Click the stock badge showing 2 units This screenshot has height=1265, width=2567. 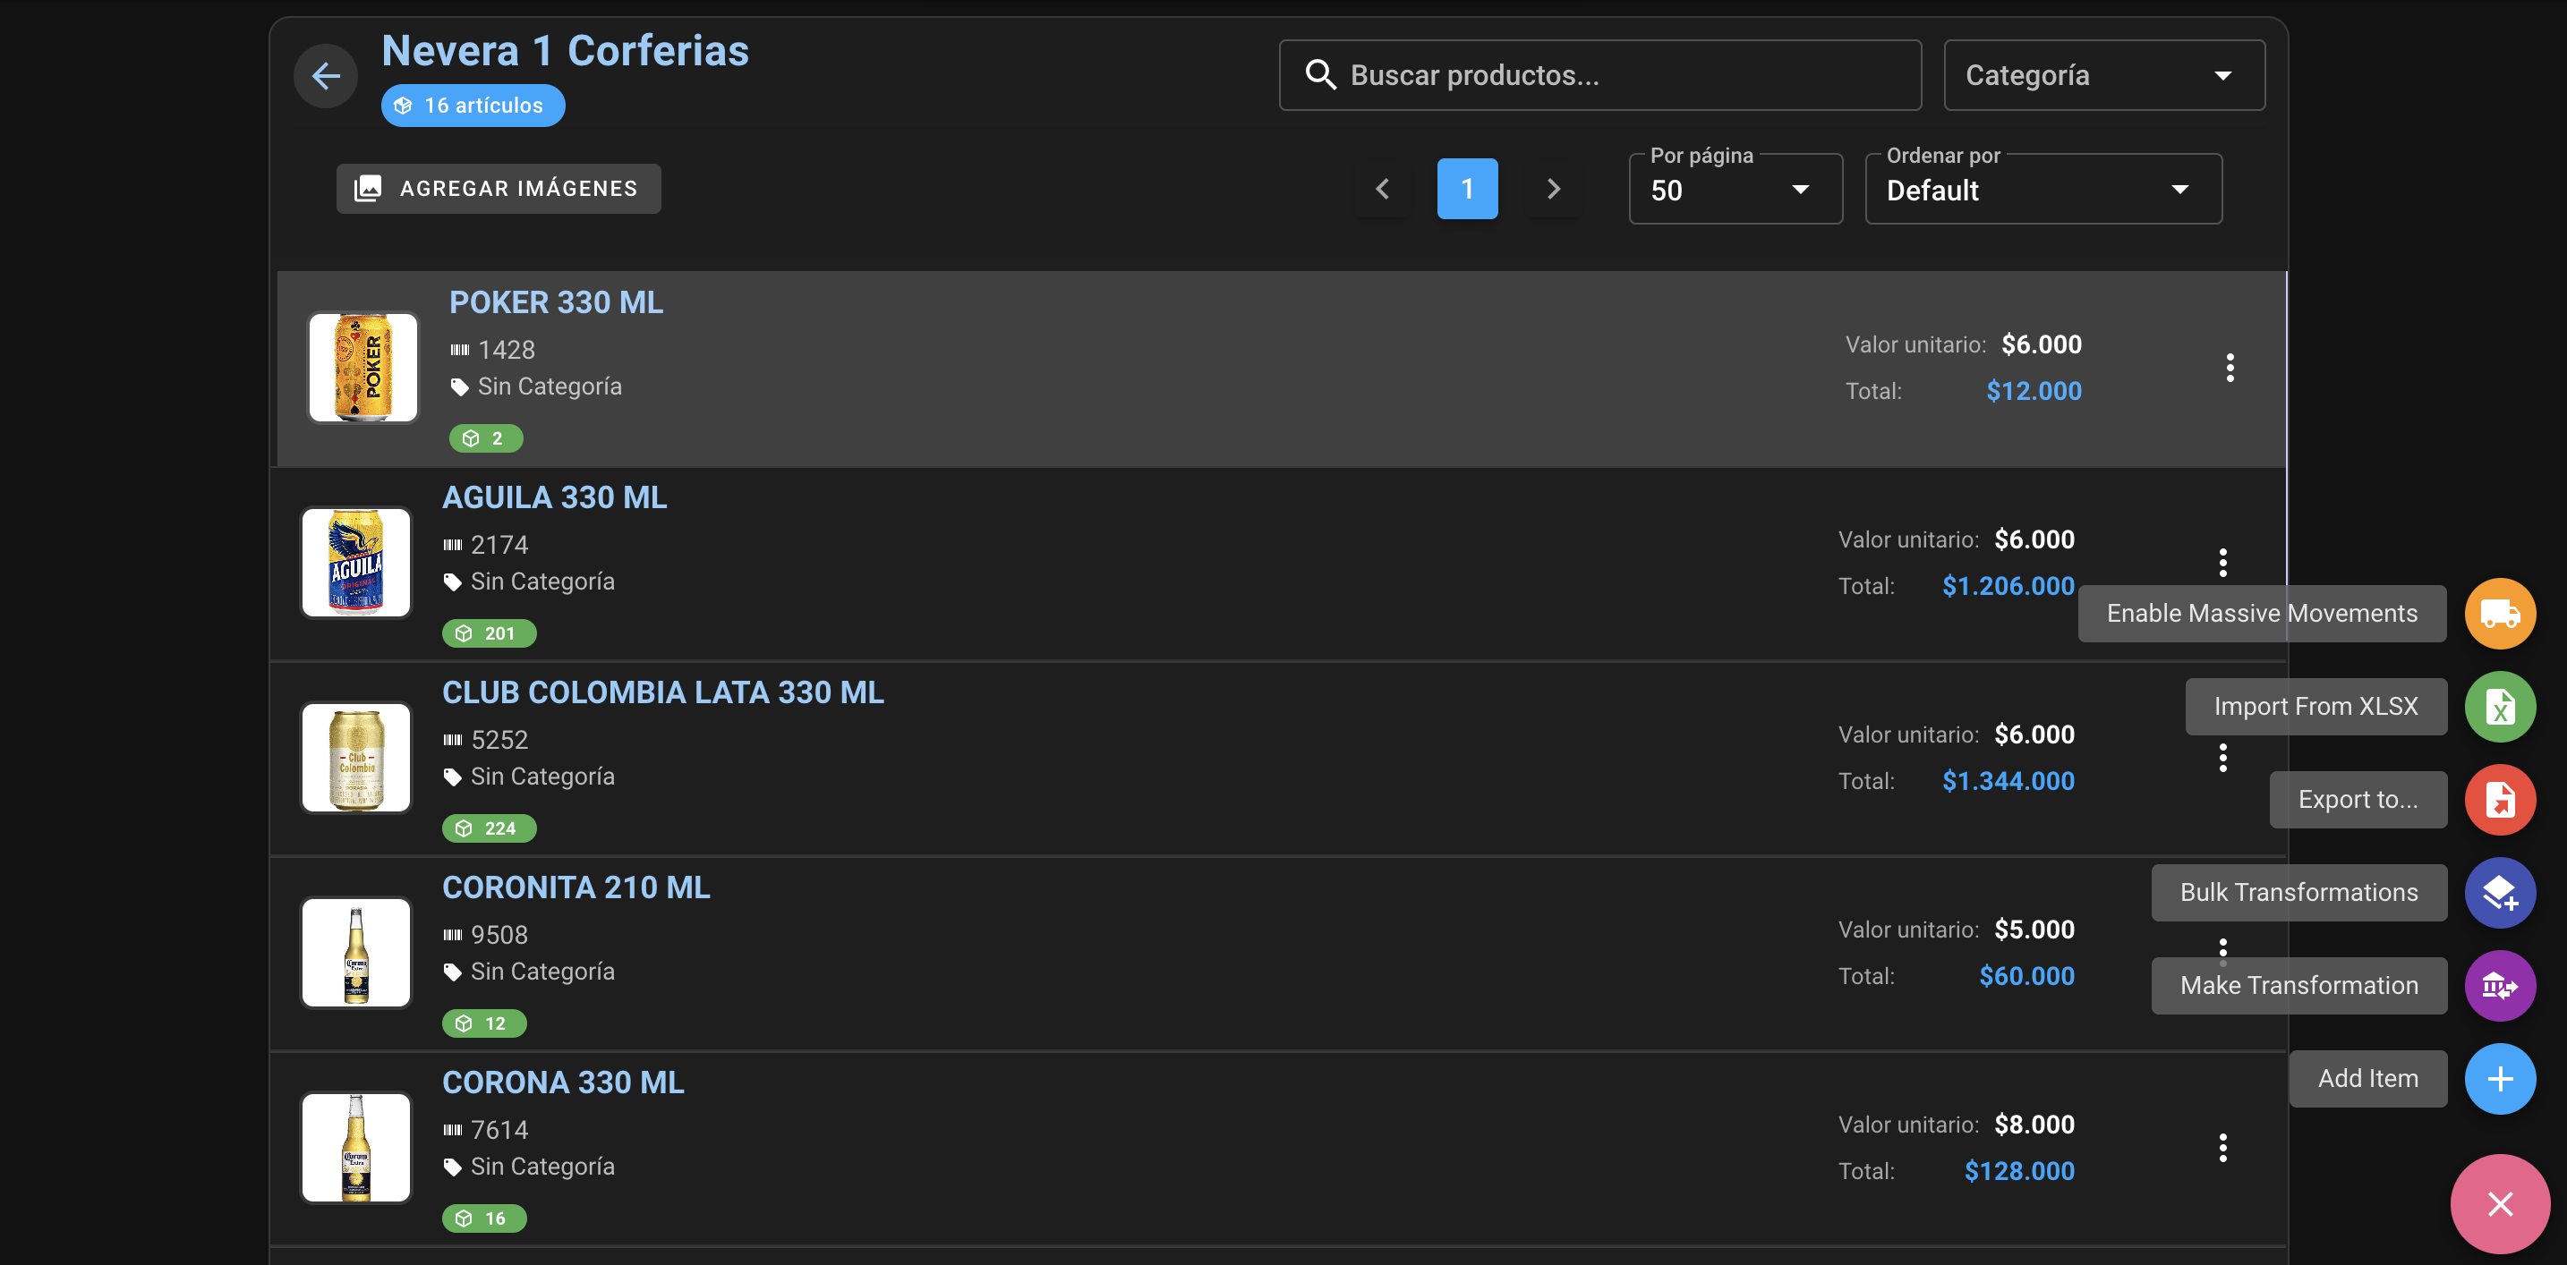485,438
